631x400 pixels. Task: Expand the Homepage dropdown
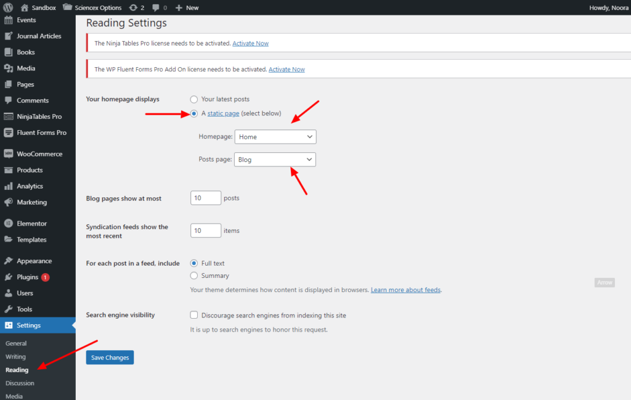(x=275, y=137)
